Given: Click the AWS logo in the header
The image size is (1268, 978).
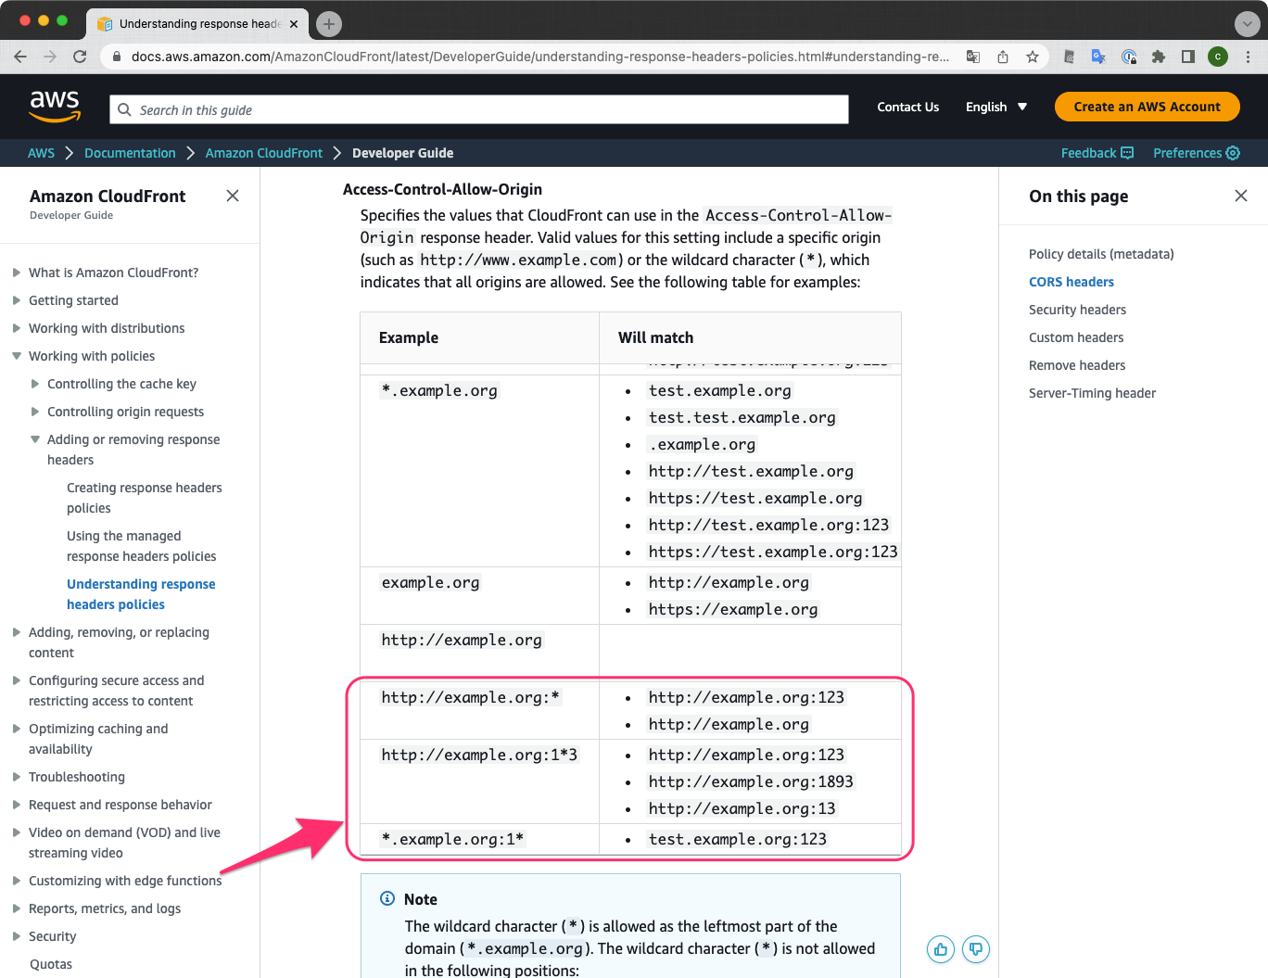Looking at the screenshot, I should [x=54, y=106].
